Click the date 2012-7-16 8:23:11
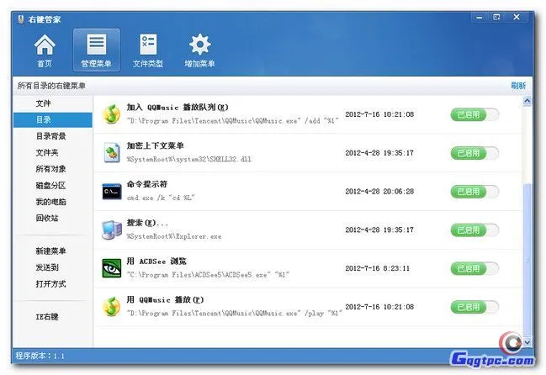This screenshot has width=546, height=375. point(378,268)
